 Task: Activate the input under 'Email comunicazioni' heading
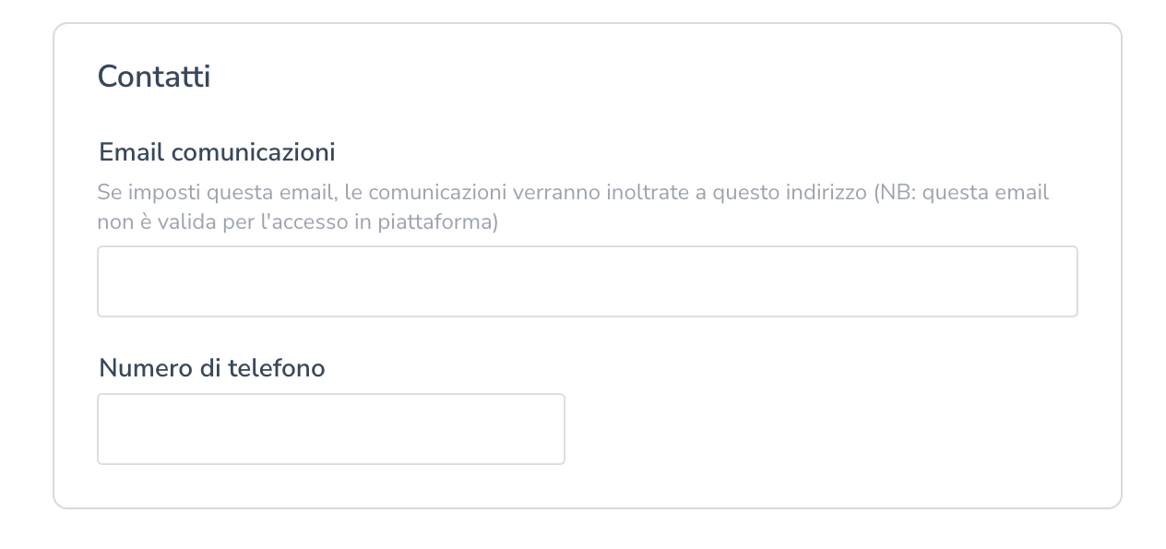pyautogui.click(x=587, y=281)
